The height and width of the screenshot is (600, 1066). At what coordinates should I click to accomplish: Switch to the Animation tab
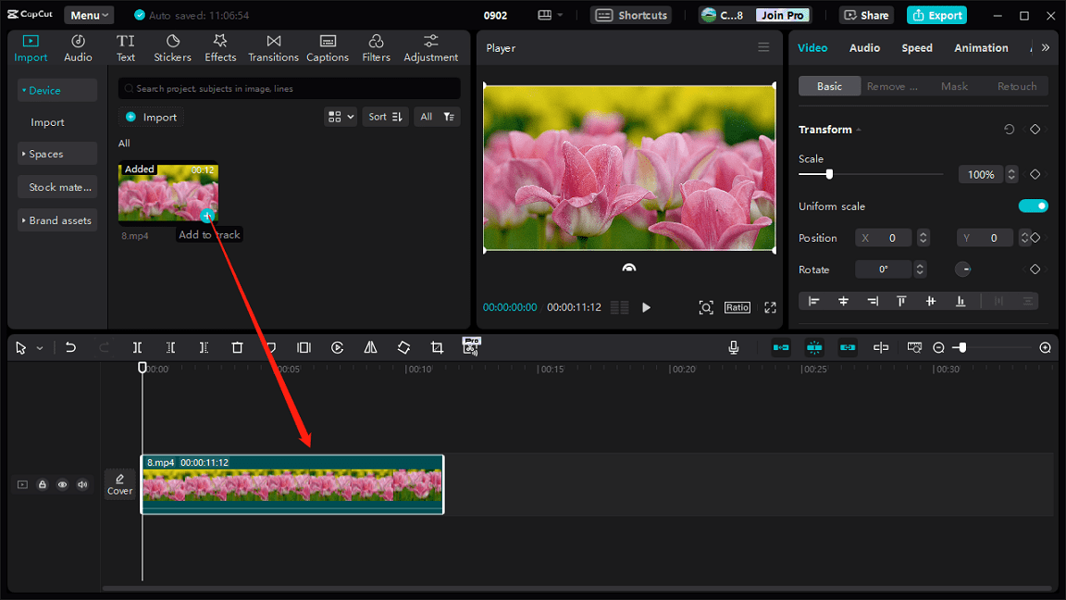981,47
